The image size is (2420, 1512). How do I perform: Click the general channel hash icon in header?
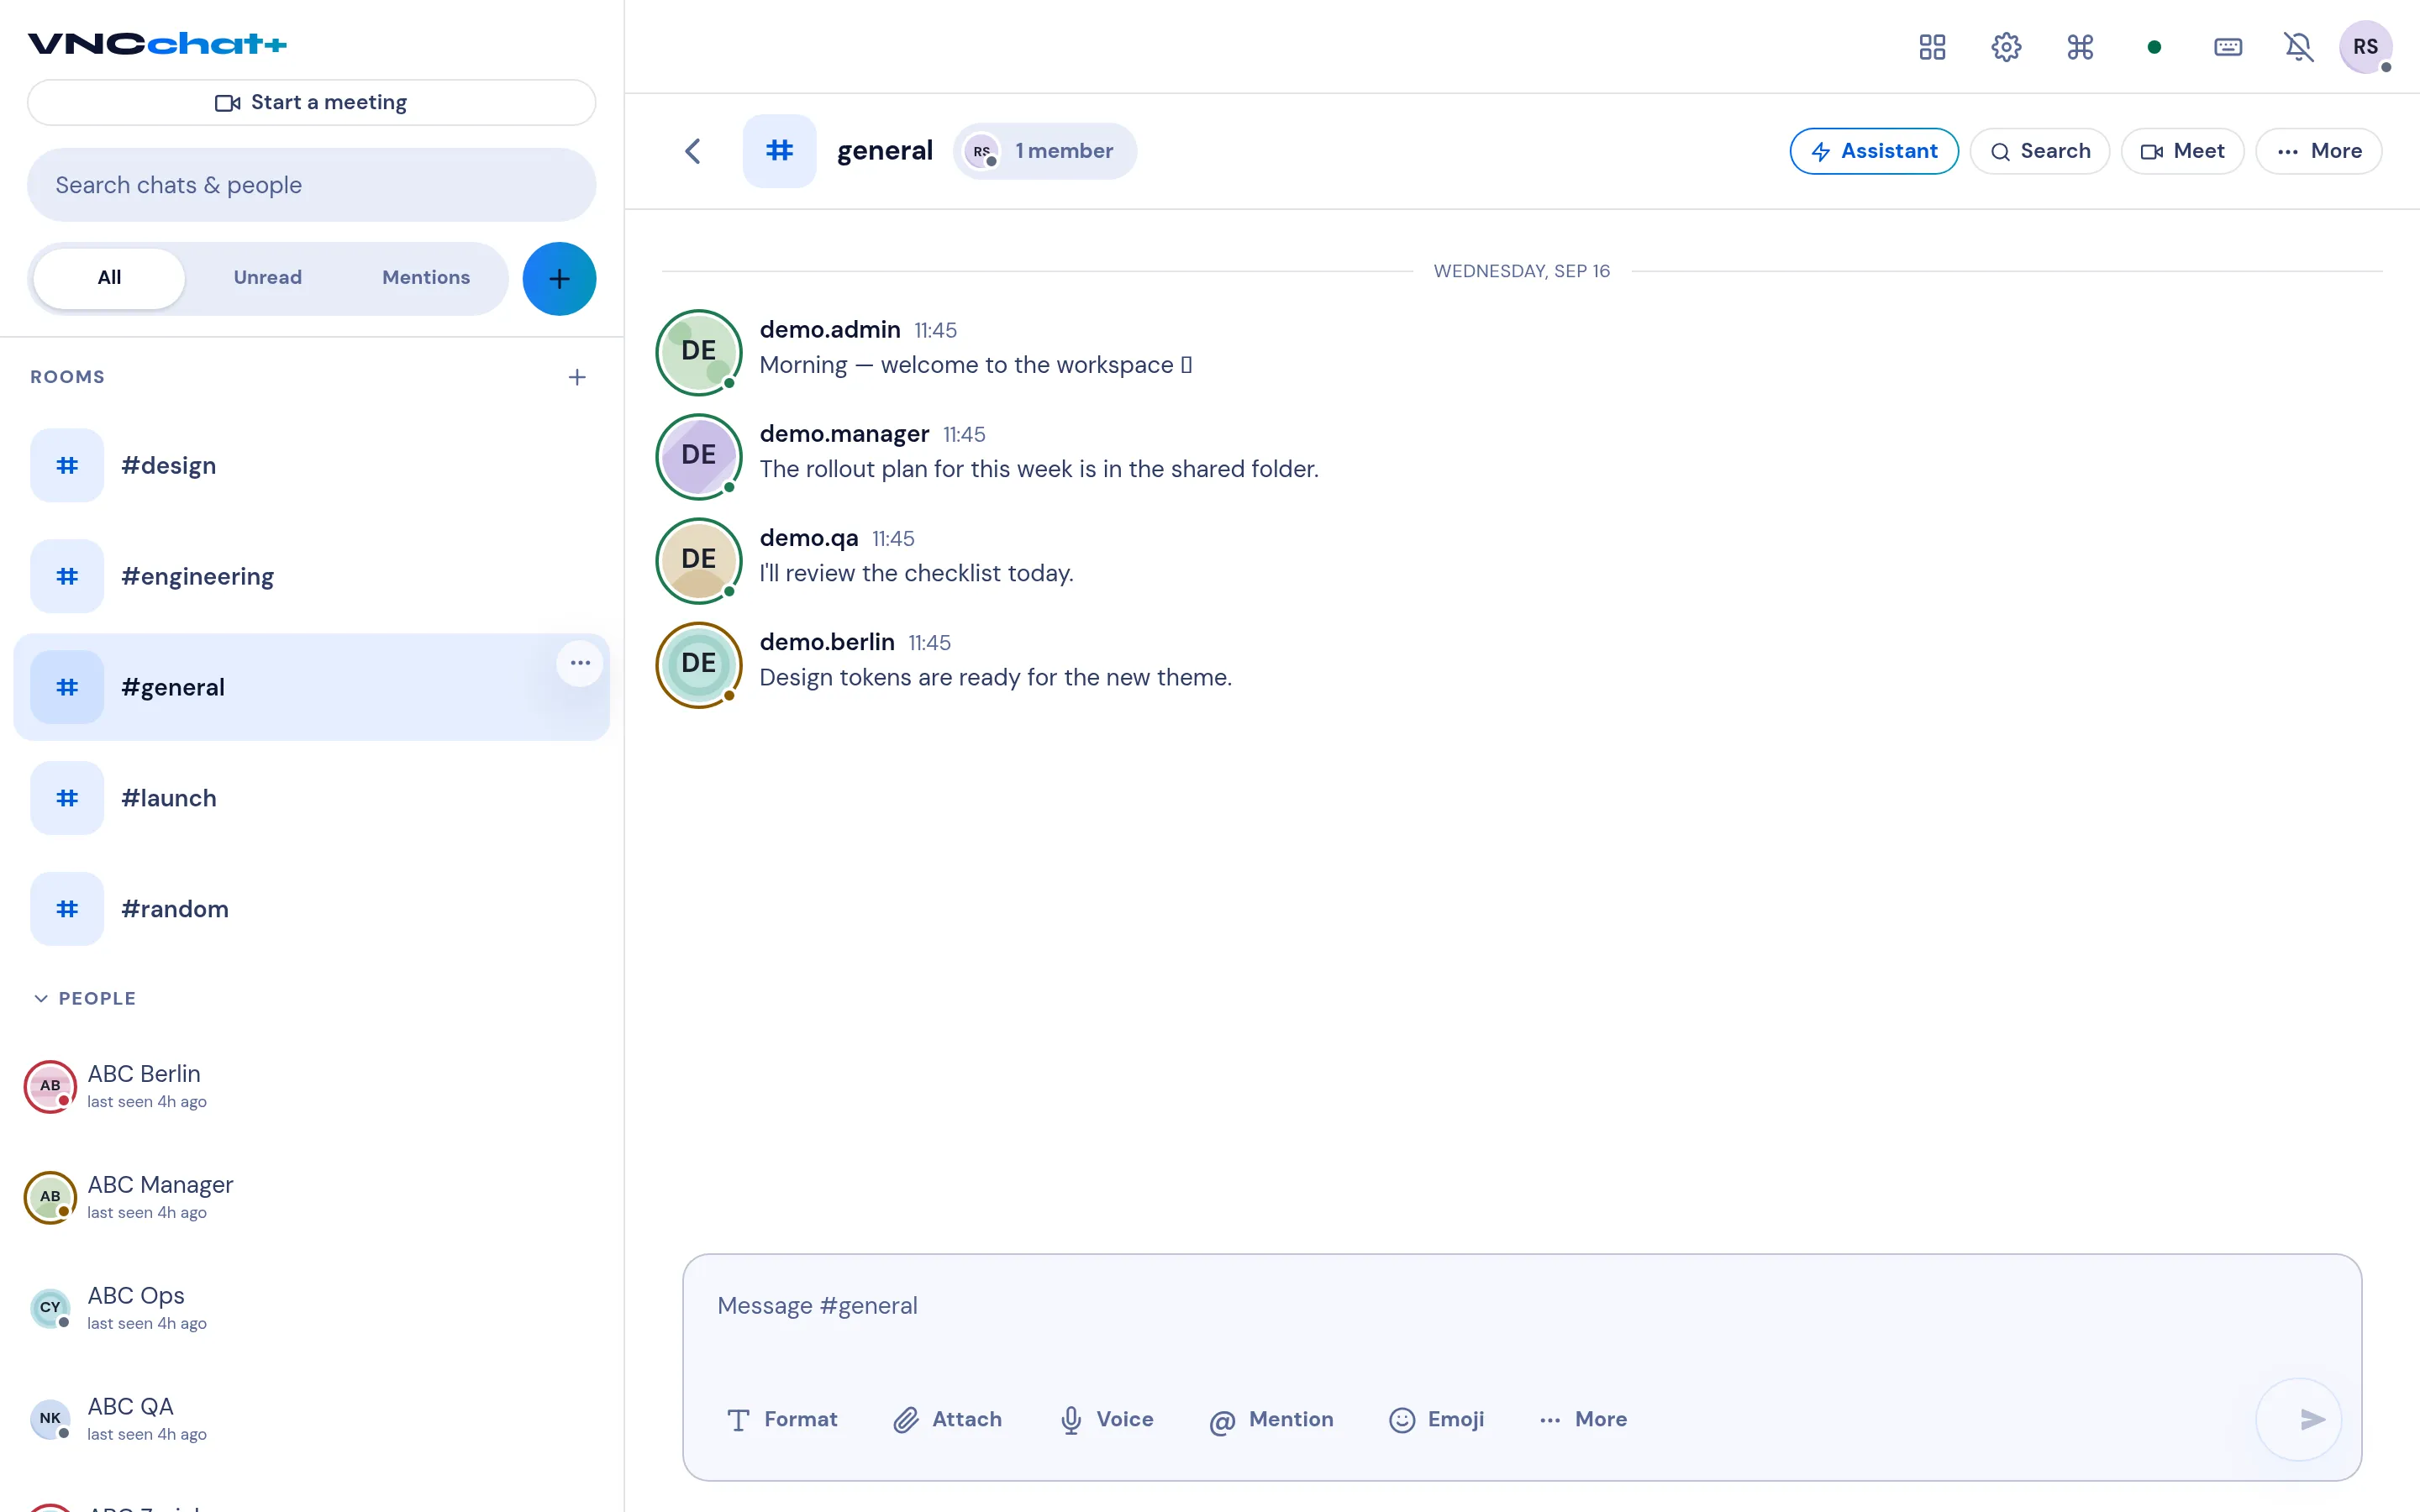(779, 151)
